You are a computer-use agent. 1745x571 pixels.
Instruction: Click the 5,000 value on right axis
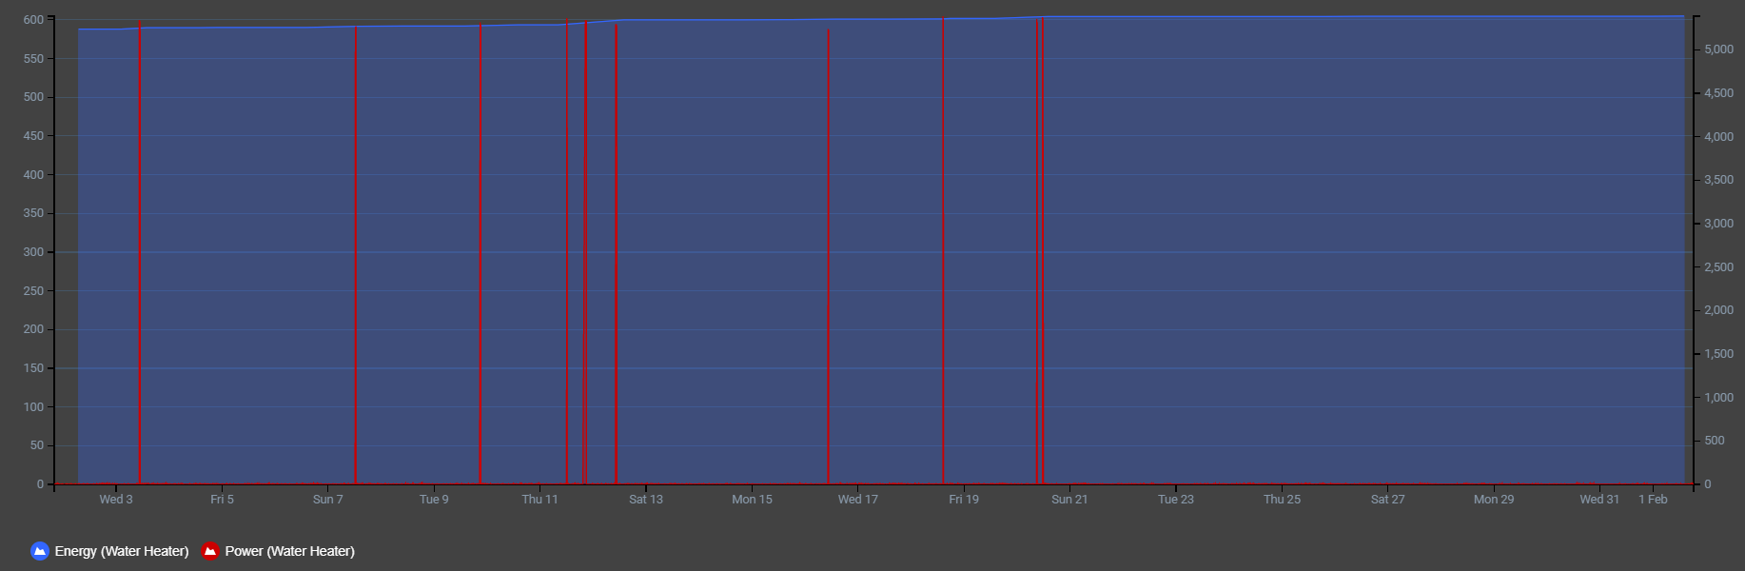click(x=1718, y=49)
